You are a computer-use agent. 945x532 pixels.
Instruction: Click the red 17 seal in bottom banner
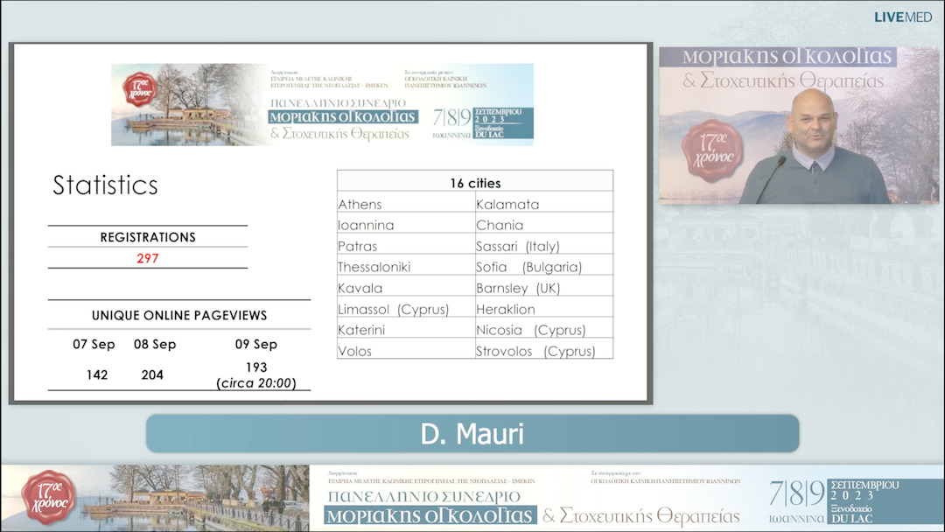(49, 498)
